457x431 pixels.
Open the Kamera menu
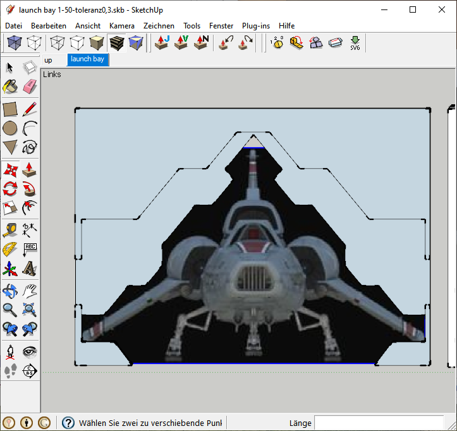pyautogui.click(x=122, y=26)
